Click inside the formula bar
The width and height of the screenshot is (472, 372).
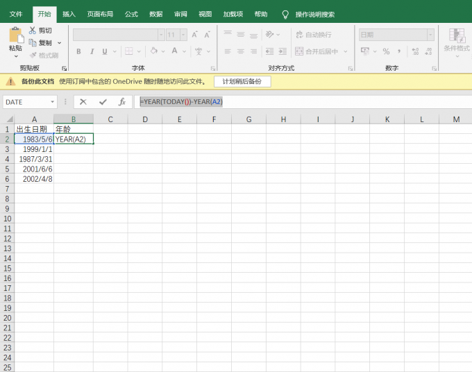[303, 102]
